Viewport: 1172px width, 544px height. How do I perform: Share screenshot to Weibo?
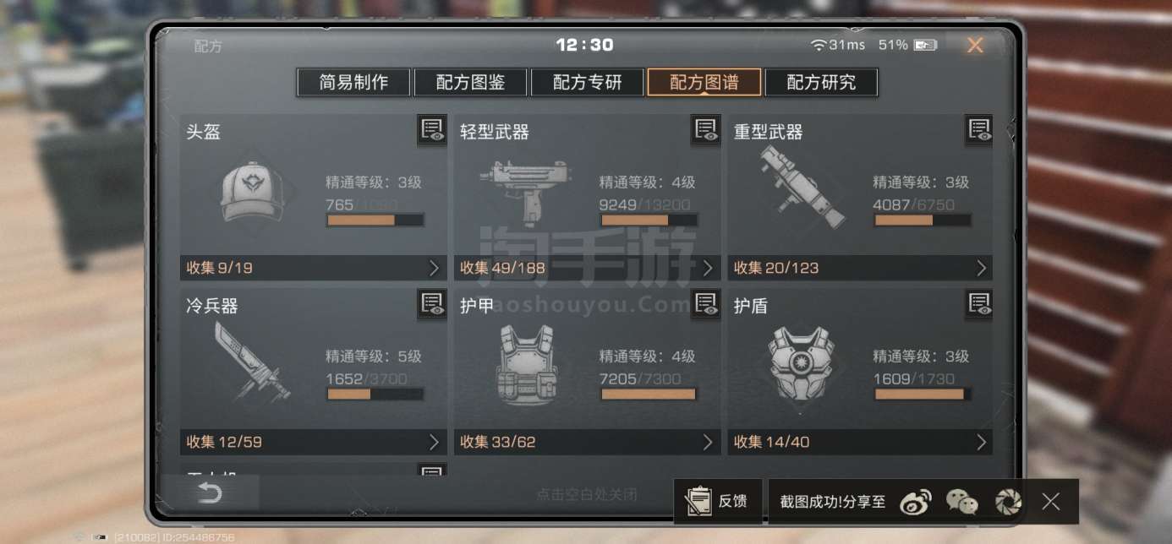[x=916, y=502]
